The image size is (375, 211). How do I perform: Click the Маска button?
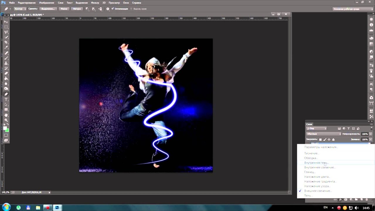(64, 9)
